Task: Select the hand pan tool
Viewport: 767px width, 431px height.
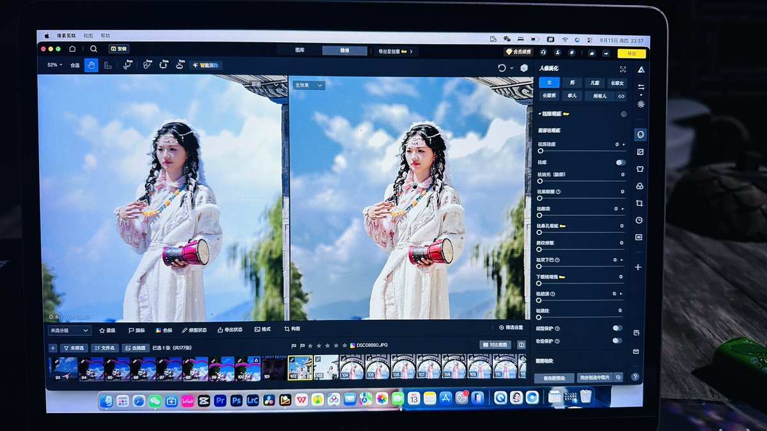Action: pos(91,65)
